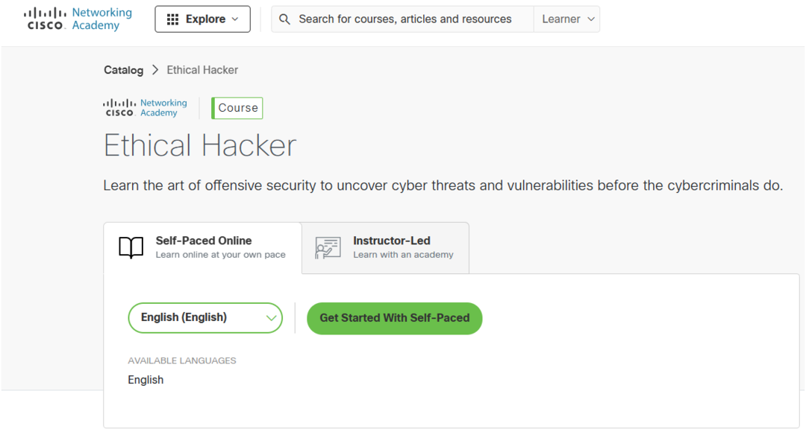Click the Cisco Networking Academy logo in header
This screenshot has width=806, height=432.
tap(78, 19)
